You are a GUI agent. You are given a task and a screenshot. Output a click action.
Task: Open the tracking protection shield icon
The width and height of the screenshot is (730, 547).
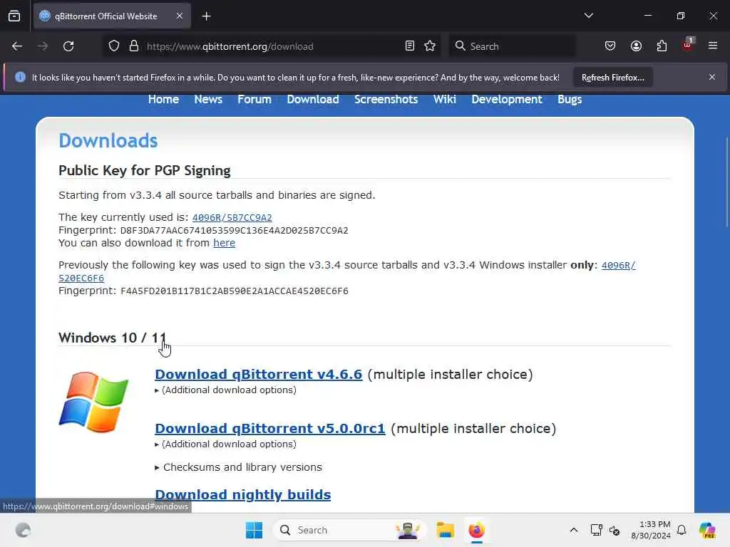coord(114,46)
